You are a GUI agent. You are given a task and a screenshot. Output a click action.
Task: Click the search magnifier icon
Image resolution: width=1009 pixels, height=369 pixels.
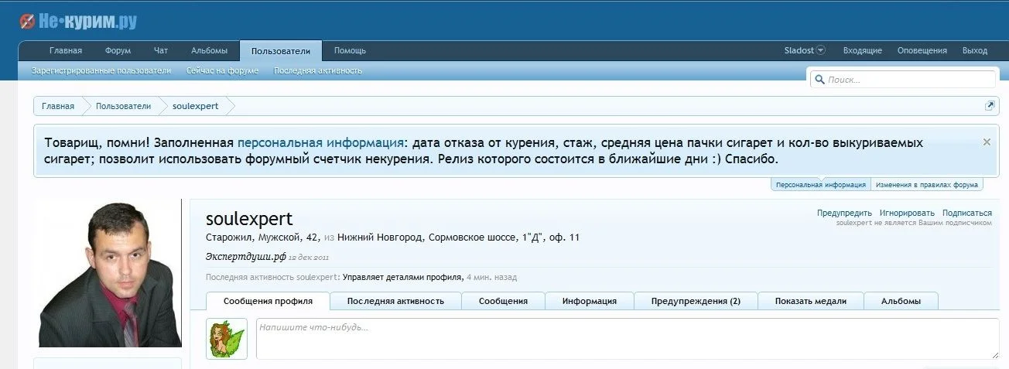click(819, 80)
